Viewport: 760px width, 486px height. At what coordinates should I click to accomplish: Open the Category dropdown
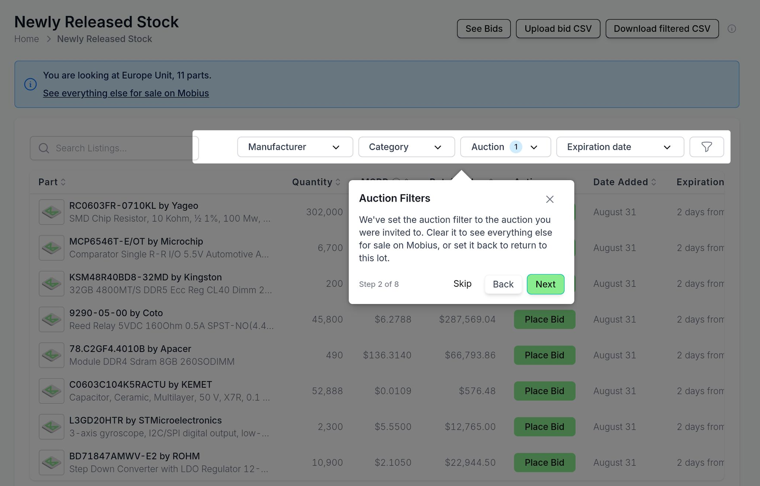tap(407, 147)
